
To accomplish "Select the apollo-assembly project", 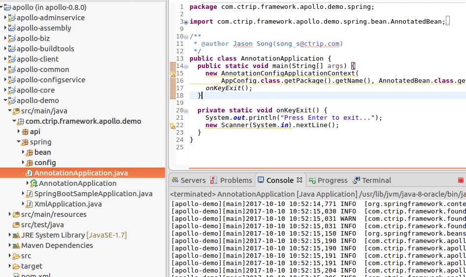I will (44, 28).
